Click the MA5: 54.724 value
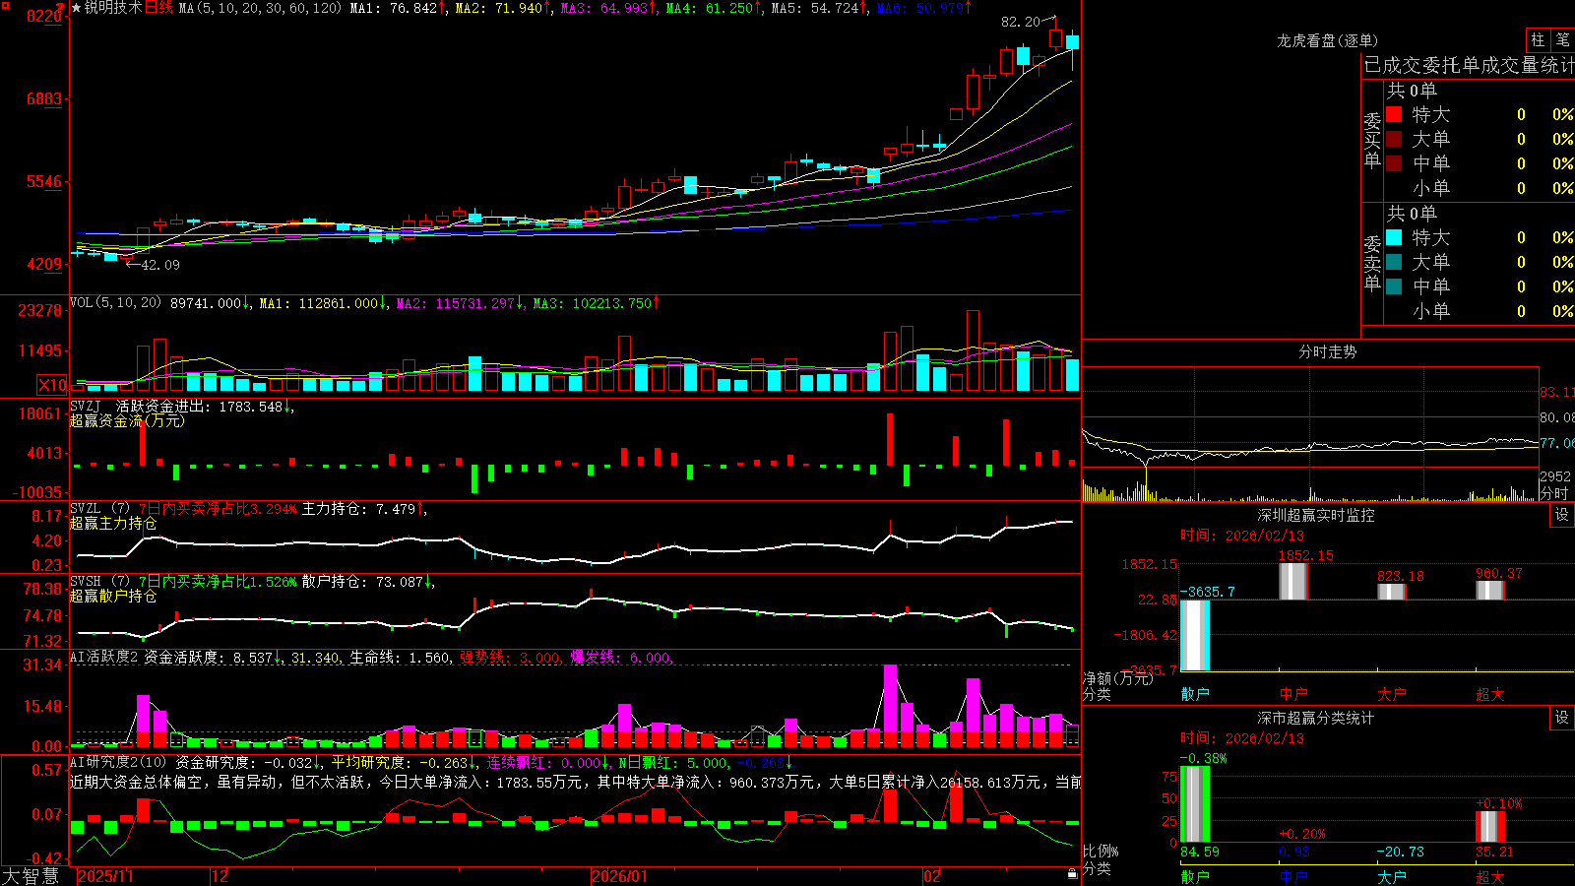This screenshot has height=886, width=1575. [x=815, y=8]
